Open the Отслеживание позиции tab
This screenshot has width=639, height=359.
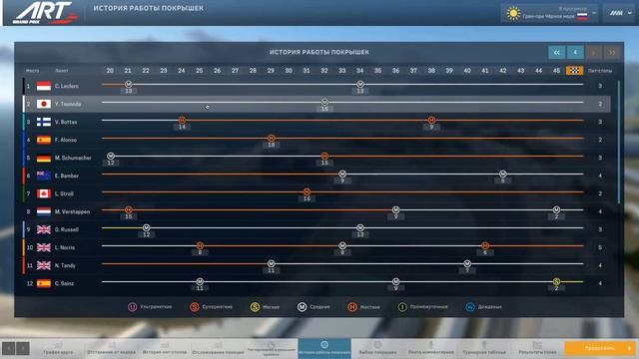pyautogui.click(x=218, y=348)
